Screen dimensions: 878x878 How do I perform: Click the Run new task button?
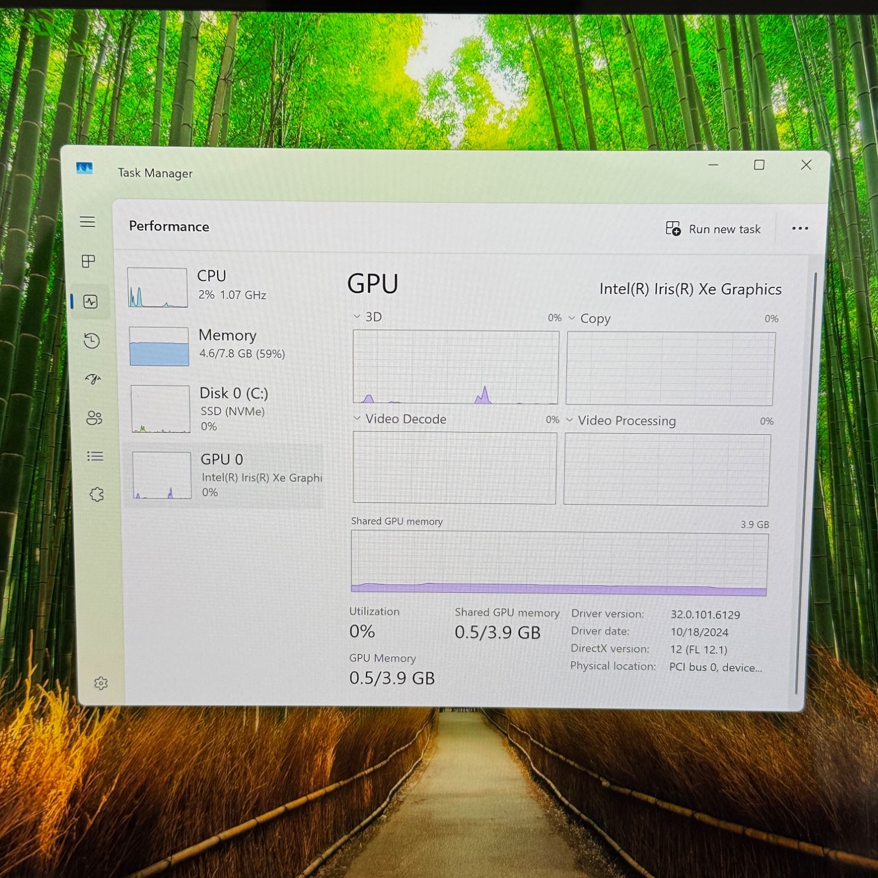point(714,229)
